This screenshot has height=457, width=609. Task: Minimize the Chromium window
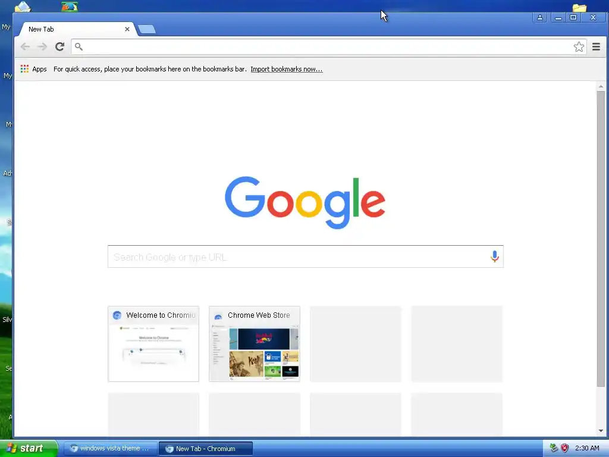(558, 17)
